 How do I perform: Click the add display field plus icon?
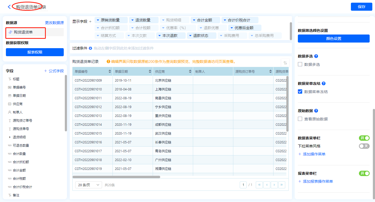90,21
